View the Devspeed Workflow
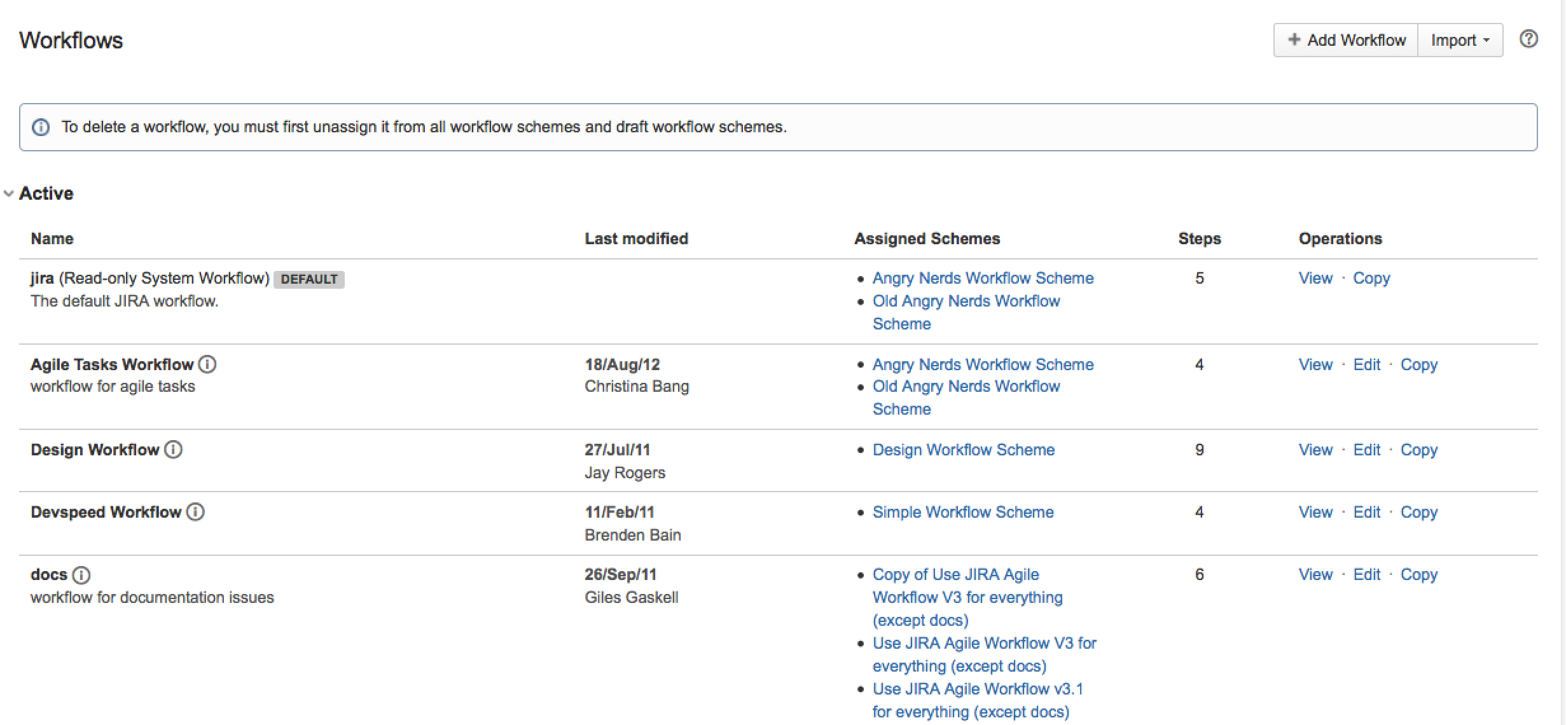 [x=1315, y=512]
